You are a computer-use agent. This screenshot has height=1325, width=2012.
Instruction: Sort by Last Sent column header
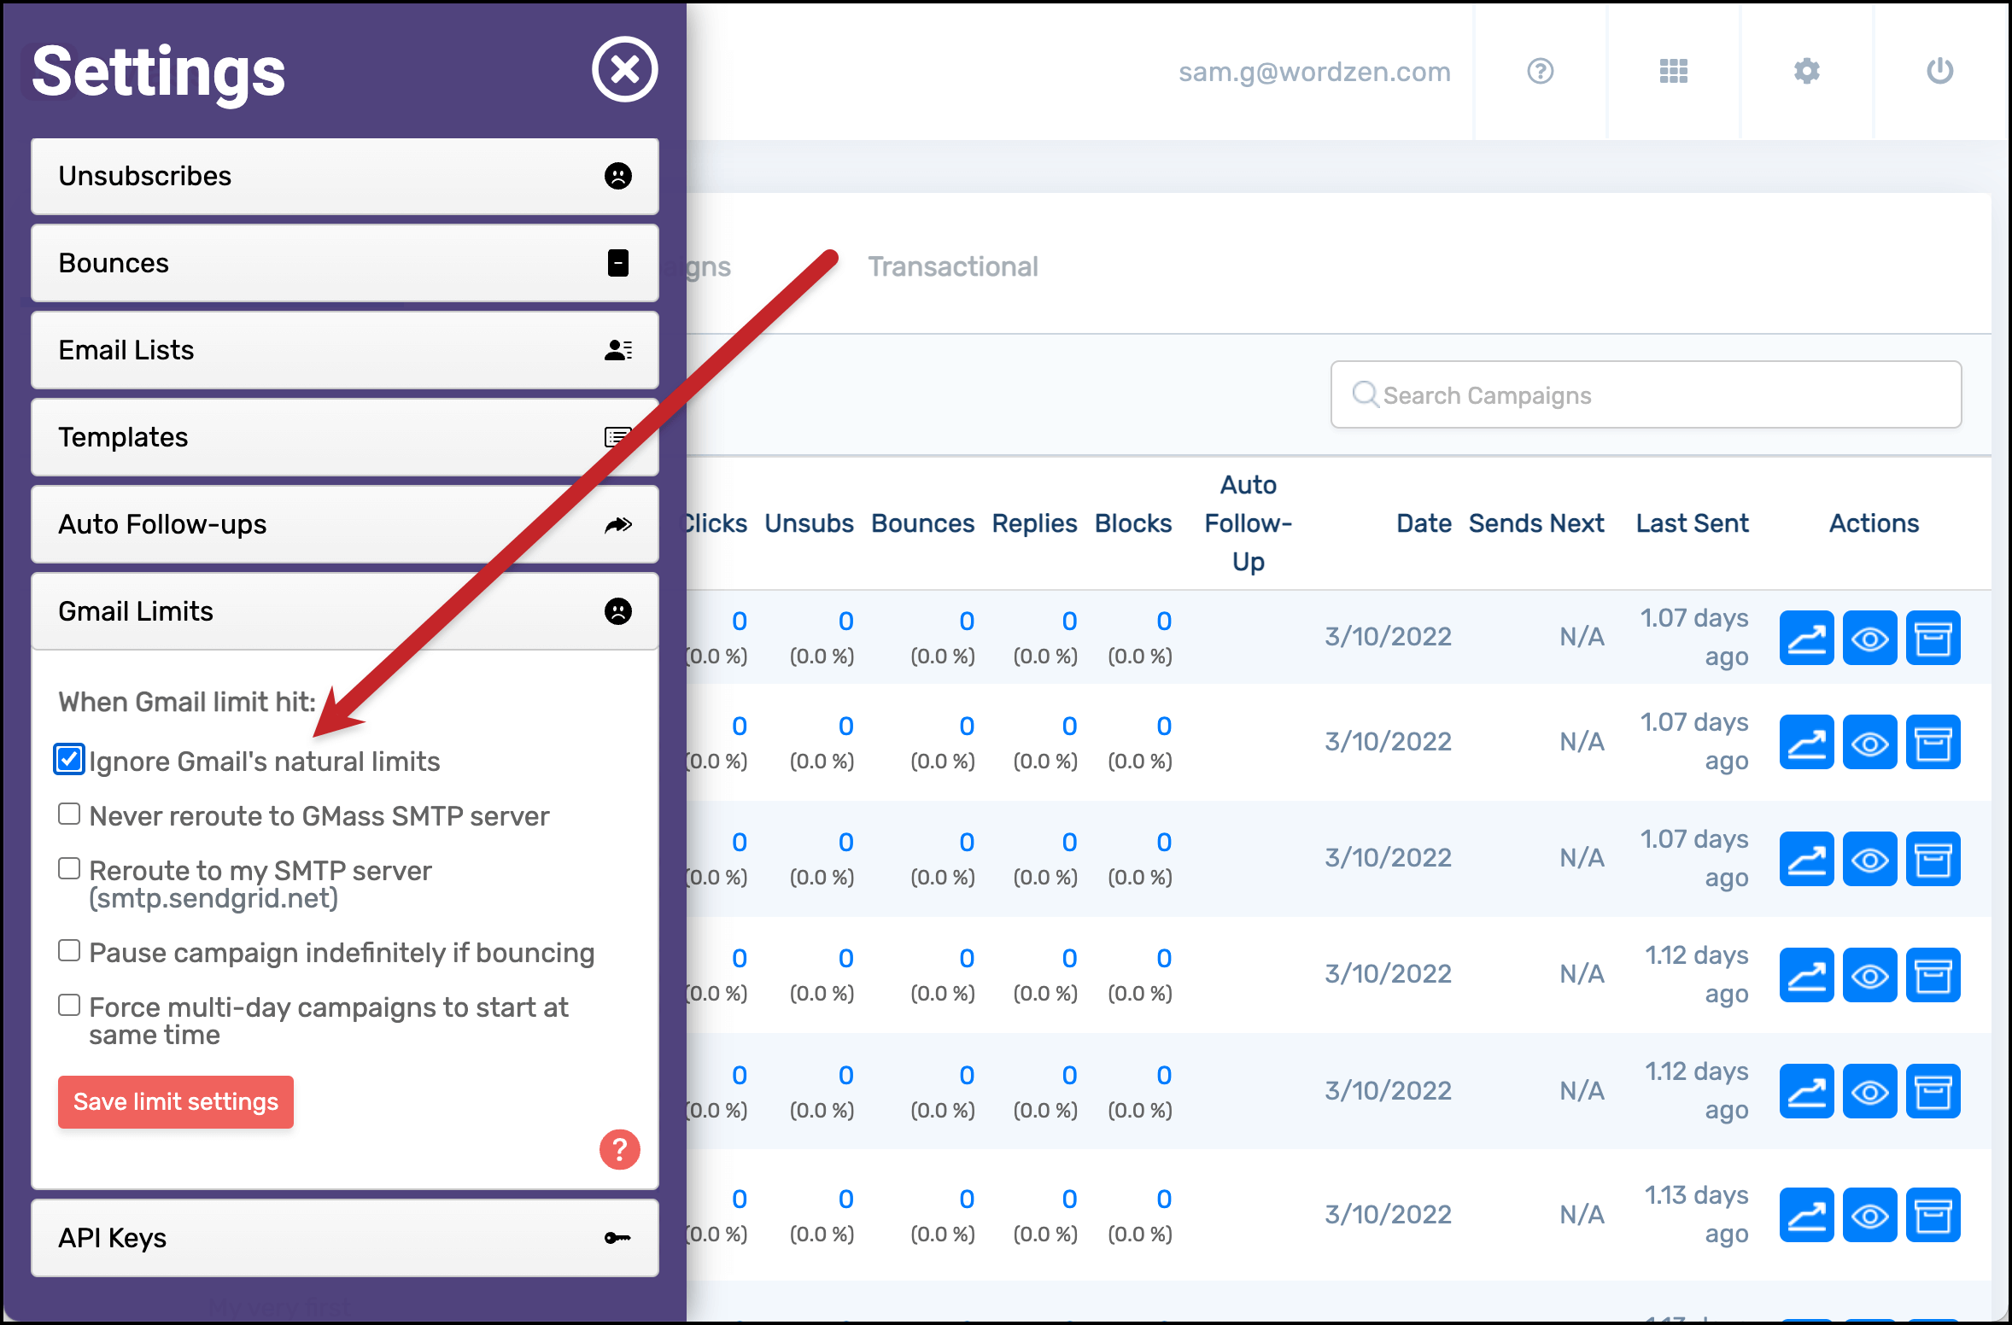[1692, 523]
